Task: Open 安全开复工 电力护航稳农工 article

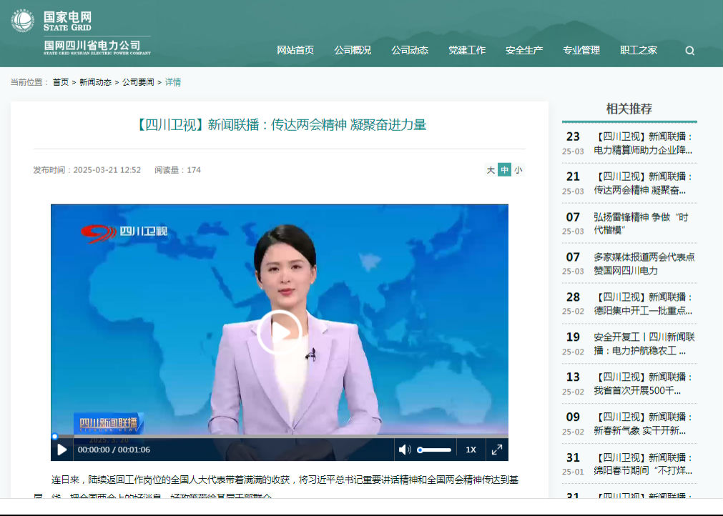Action: pyautogui.click(x=644, y=344)
